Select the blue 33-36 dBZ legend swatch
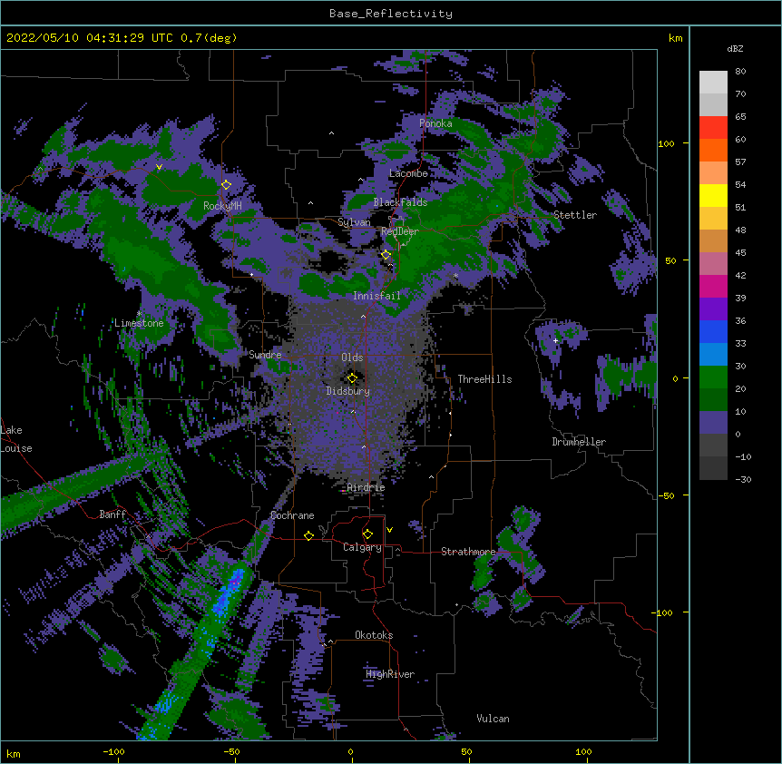Viewport: 782px width, 764px height. tap(713, 331)
